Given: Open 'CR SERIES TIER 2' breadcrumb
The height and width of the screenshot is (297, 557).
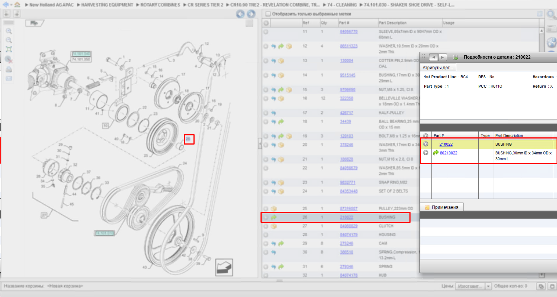Looking at the screenshot, I should coord(206,5).
